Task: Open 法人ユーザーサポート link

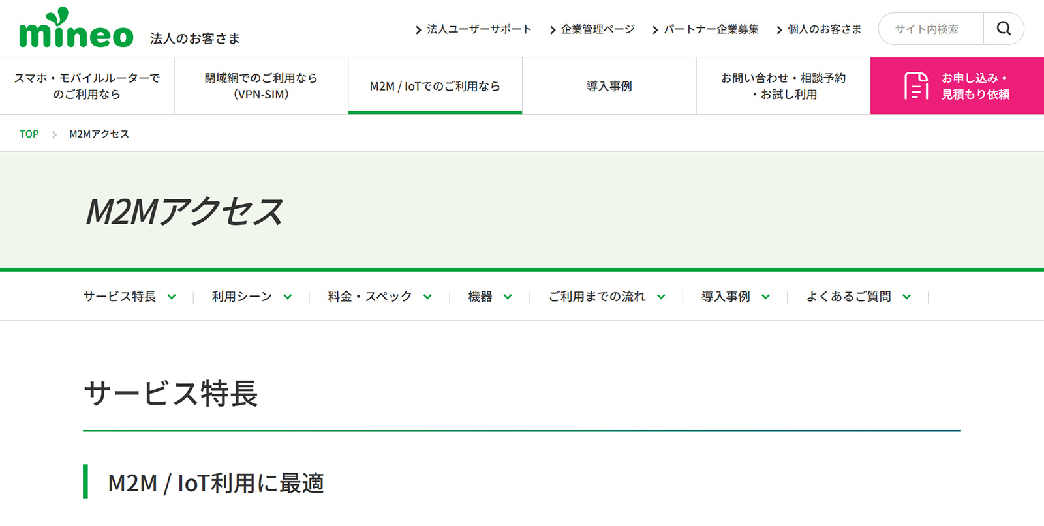Action: (479, 29)
